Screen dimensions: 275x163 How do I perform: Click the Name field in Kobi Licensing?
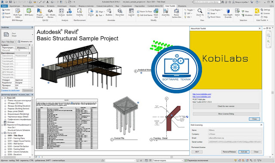tap(235, 130)
